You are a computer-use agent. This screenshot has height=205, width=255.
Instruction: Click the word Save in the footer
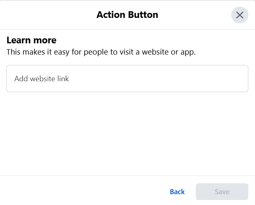pos(222,192)
